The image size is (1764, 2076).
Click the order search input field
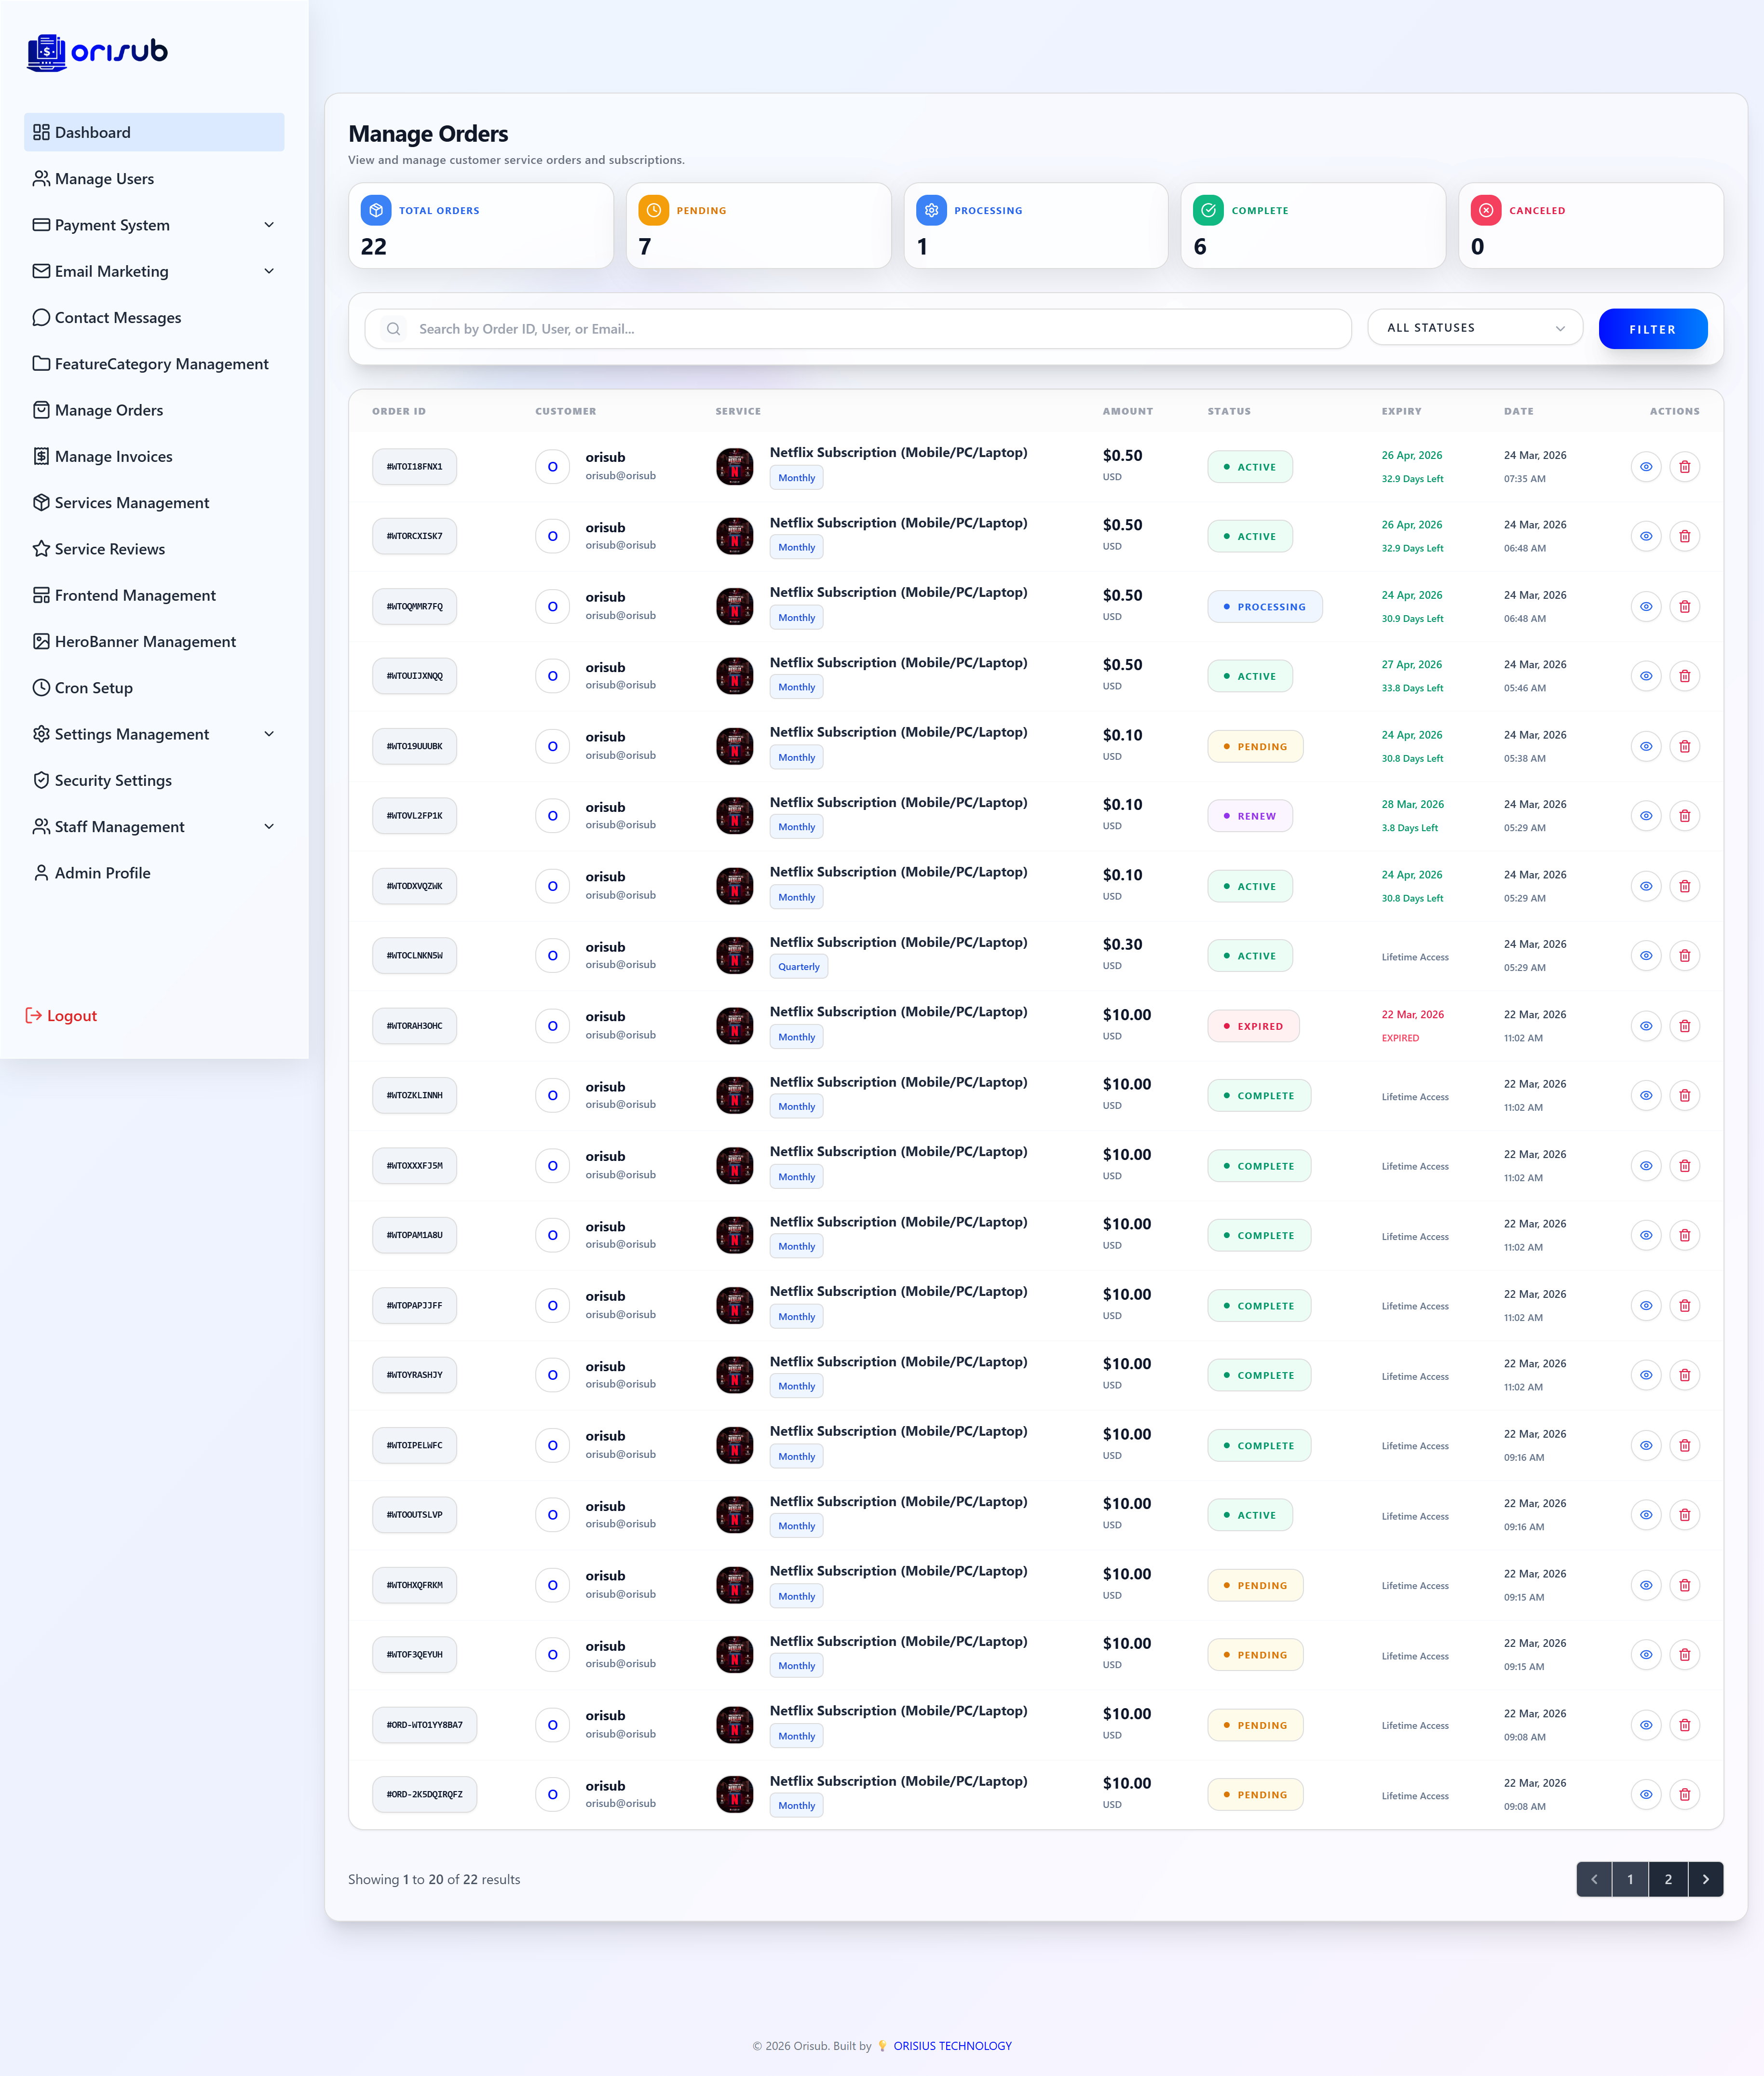coord(858,329)
